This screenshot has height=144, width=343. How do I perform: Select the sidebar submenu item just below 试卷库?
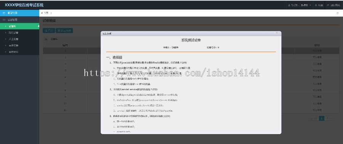(x=20, y=33)
